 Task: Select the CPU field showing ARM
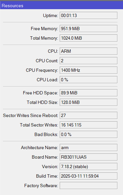click(x=89, y=51)
